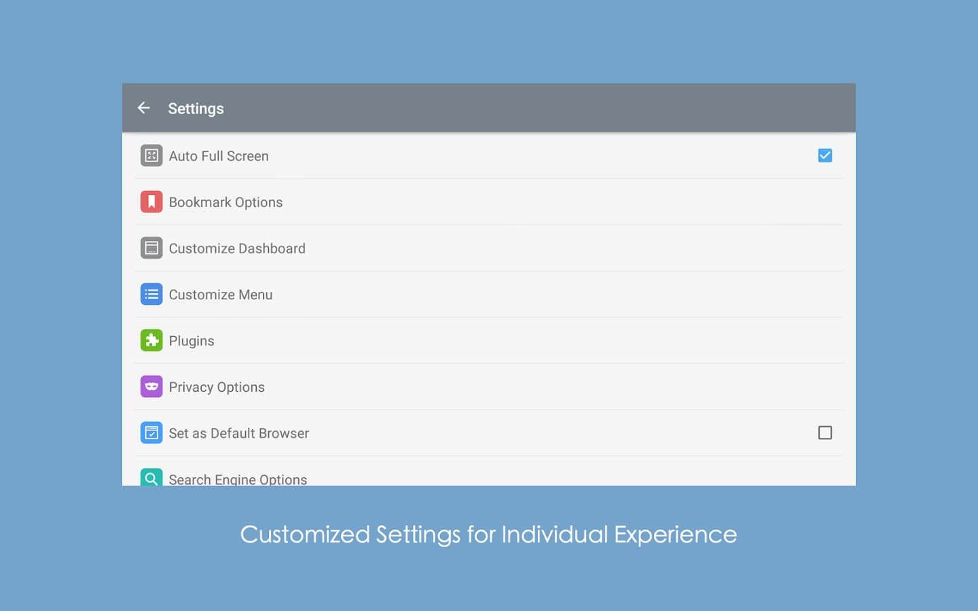Click the blue Customize Menu list icon
The width and height of the screenshot is (978, 611).
pos(151,294)
